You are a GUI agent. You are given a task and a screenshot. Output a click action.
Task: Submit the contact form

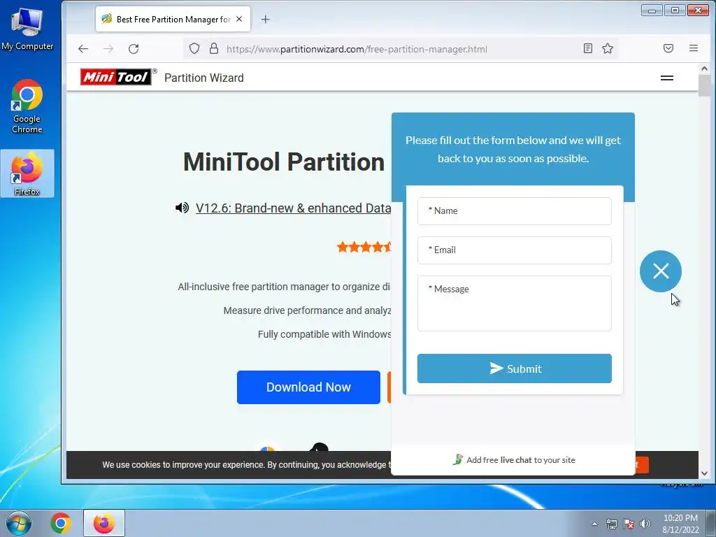515,368
